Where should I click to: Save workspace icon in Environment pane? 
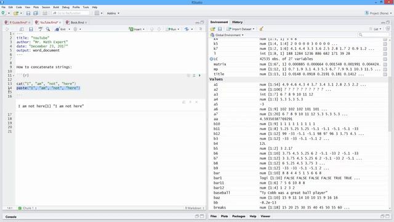220,29
